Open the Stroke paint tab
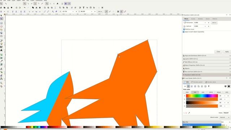This screenshot has width=231, height=130. [197, 82]
